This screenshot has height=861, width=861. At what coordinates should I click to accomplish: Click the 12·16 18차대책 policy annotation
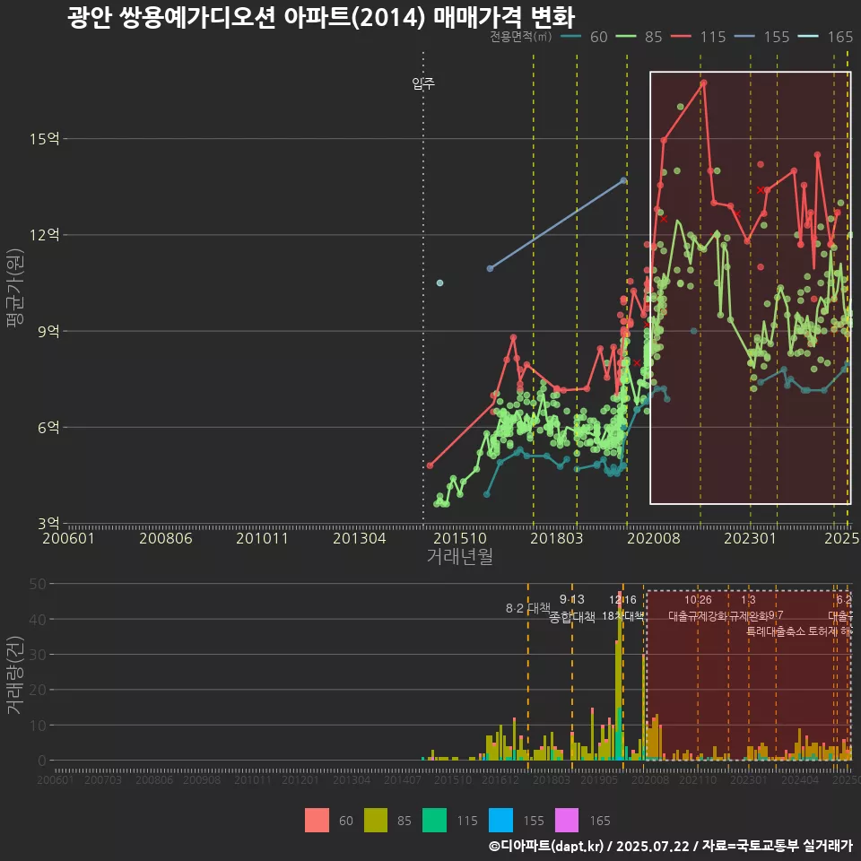point(622,608)
